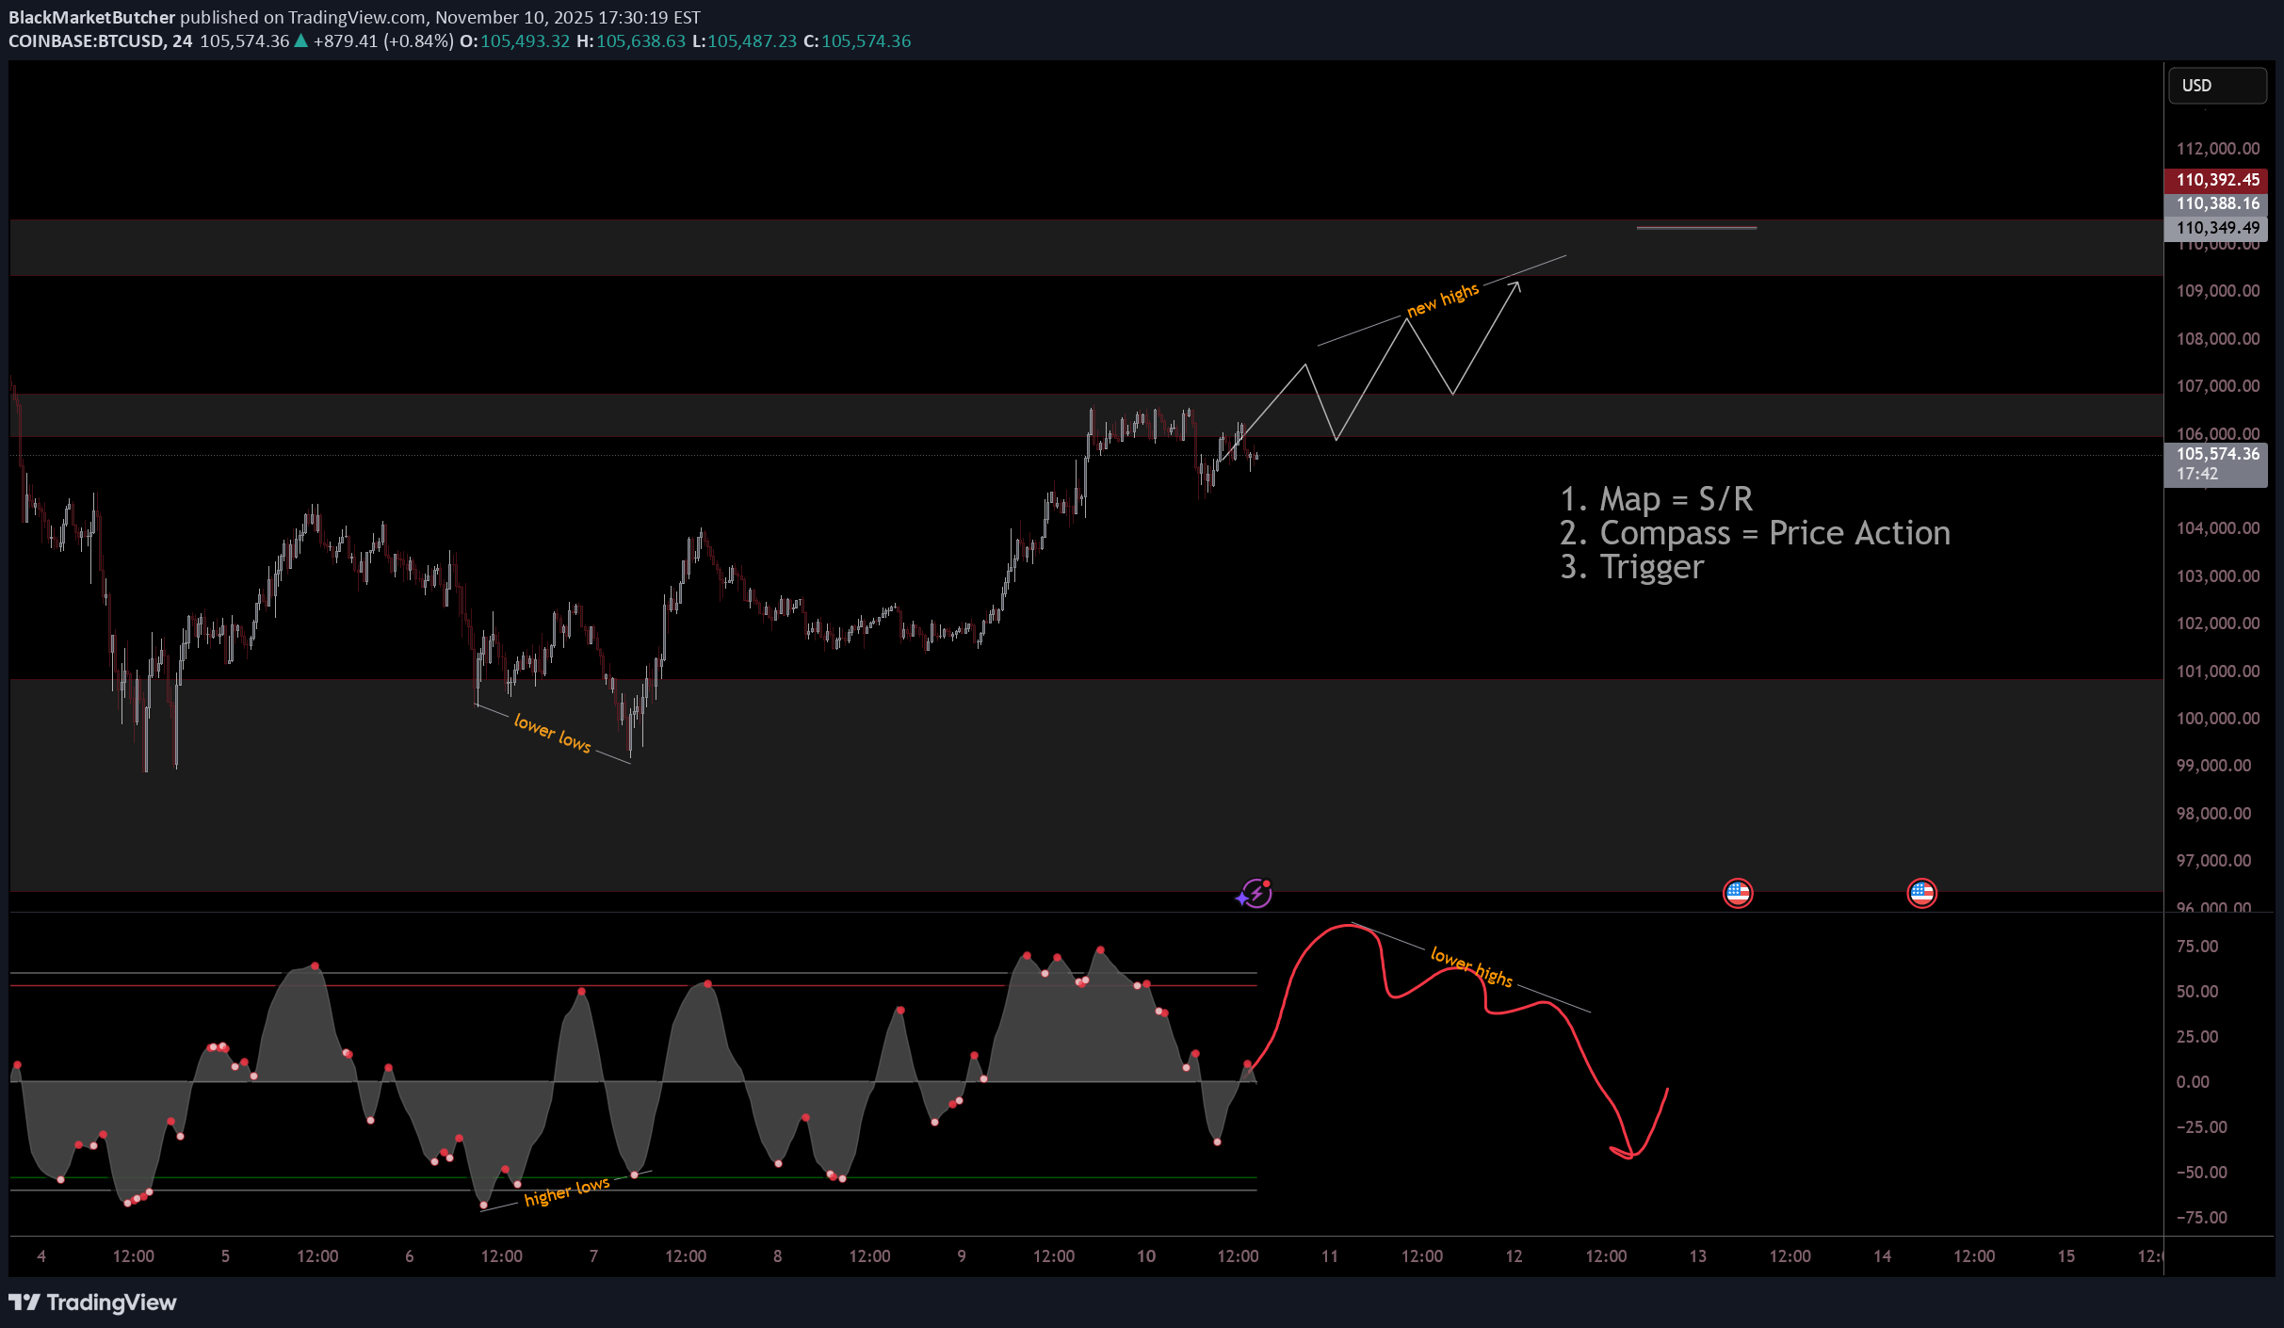Click the first US flag economic event icon

(1737, 893)
